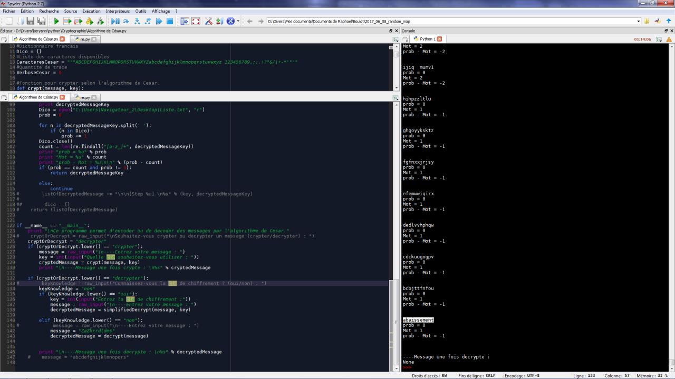Change to the parent directory

click(x=669, y=21)
